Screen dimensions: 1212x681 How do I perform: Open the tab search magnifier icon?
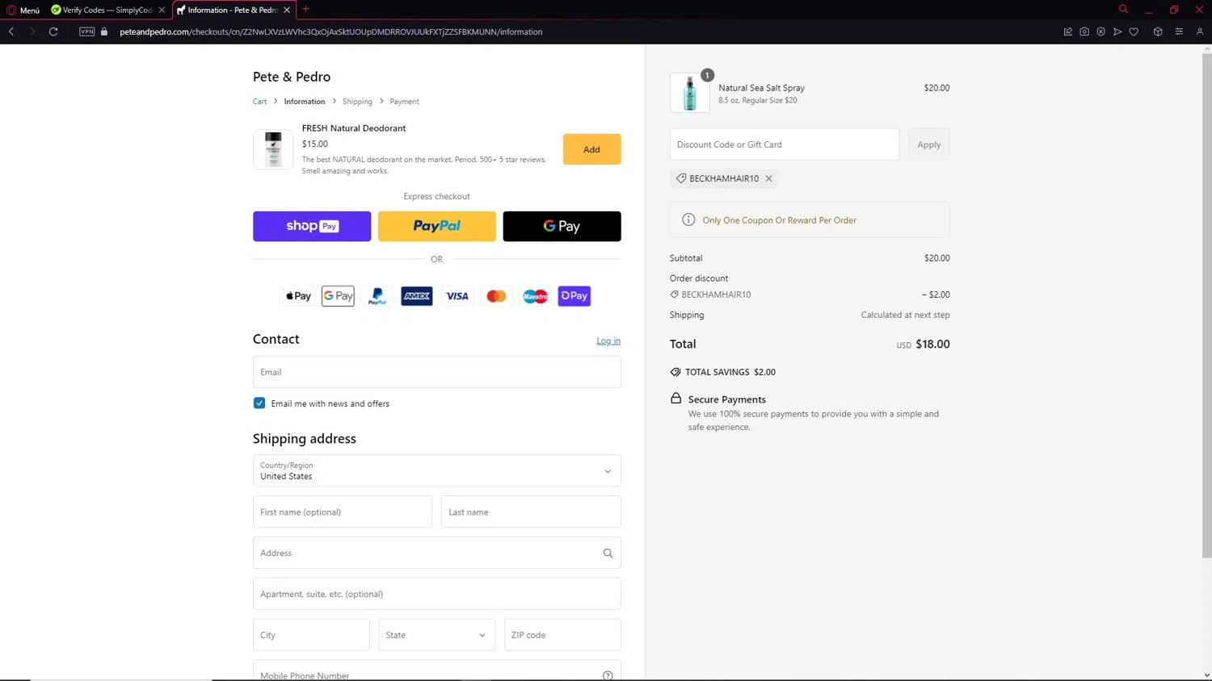coord(1123,9)
